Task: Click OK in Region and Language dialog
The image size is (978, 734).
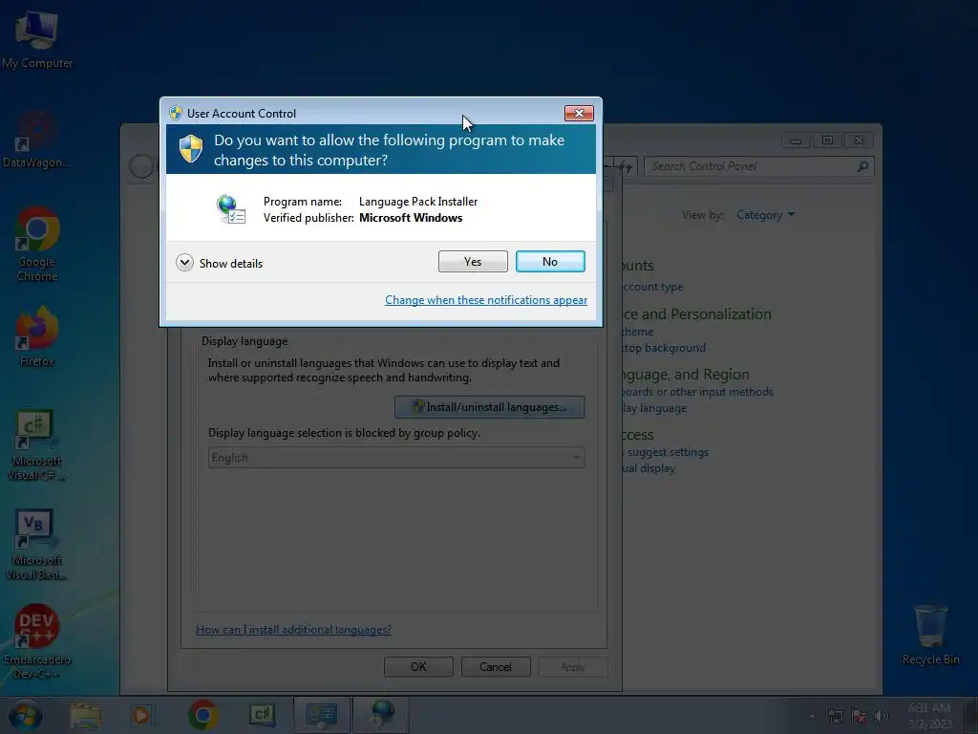Action: point(418,666)
